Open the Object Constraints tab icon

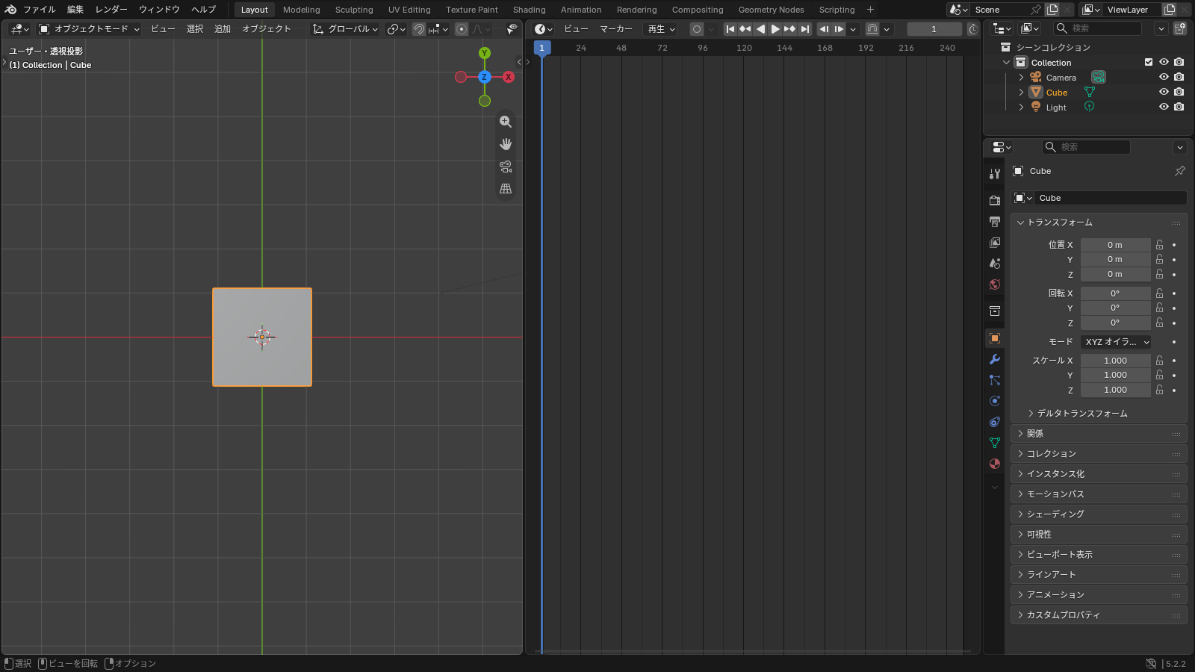(995, 422)
